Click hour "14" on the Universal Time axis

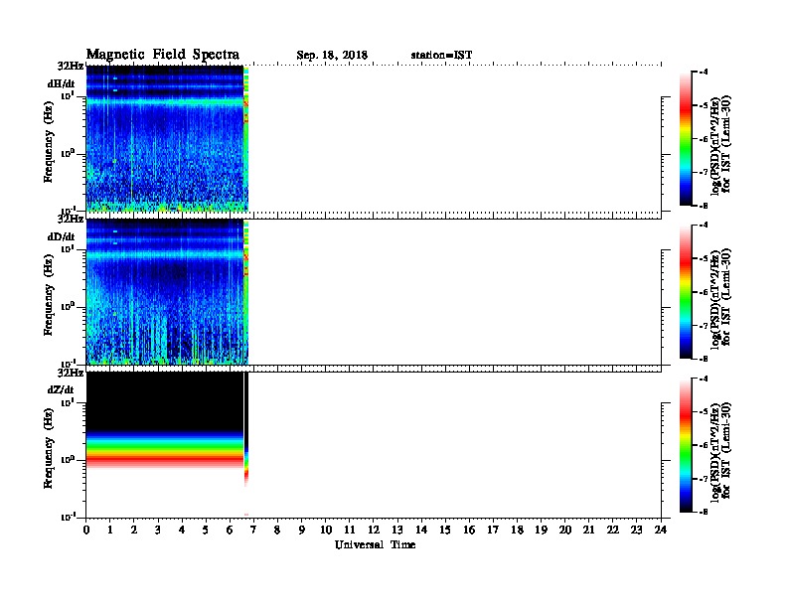click(x=421, y=530)
